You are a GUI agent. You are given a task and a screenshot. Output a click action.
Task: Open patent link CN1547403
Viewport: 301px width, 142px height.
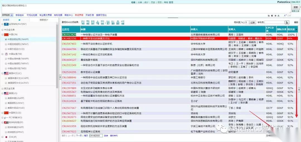coord(69,44)
